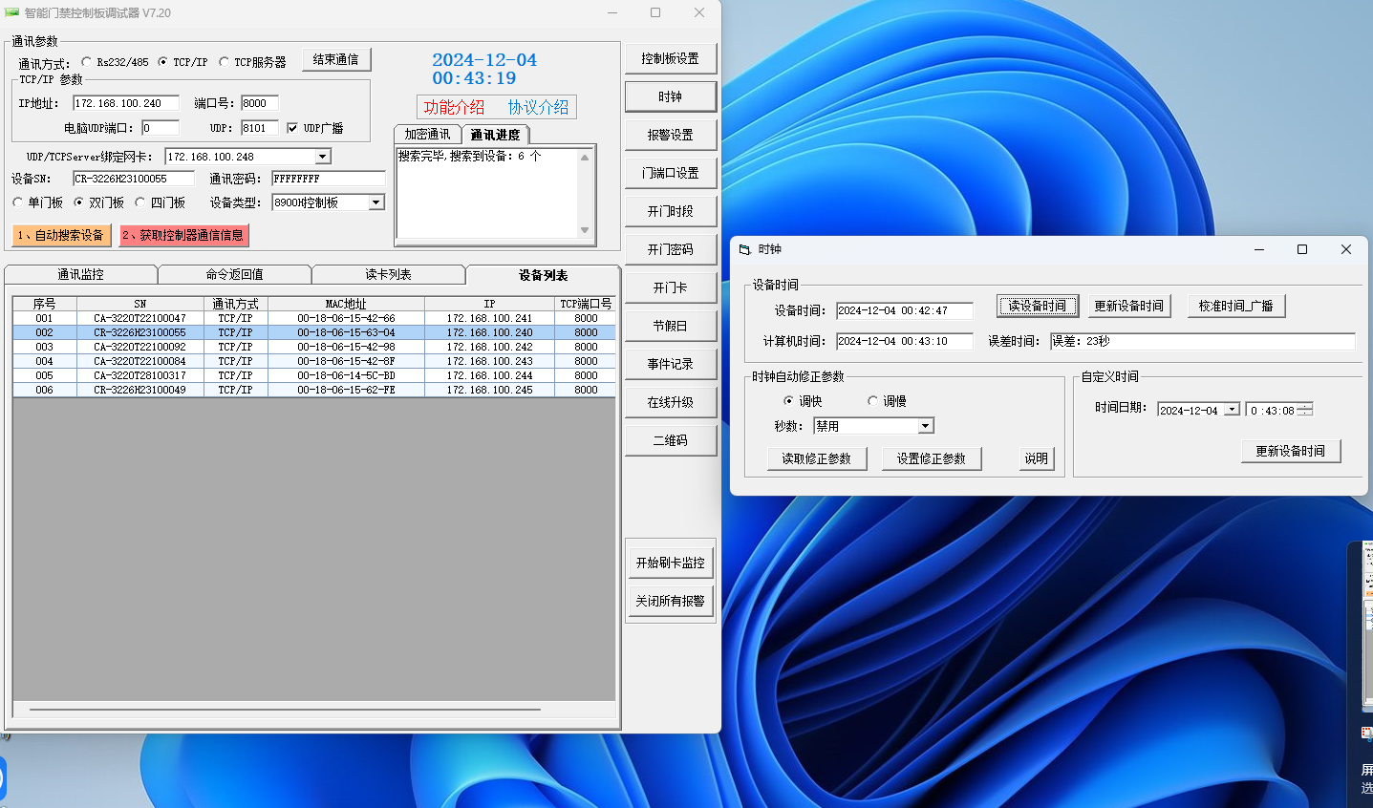Screen dimensions: 1373x808
Task: Switch to the 通讯监控 tab
Action: pyautogui.click(x=80, y=275)
